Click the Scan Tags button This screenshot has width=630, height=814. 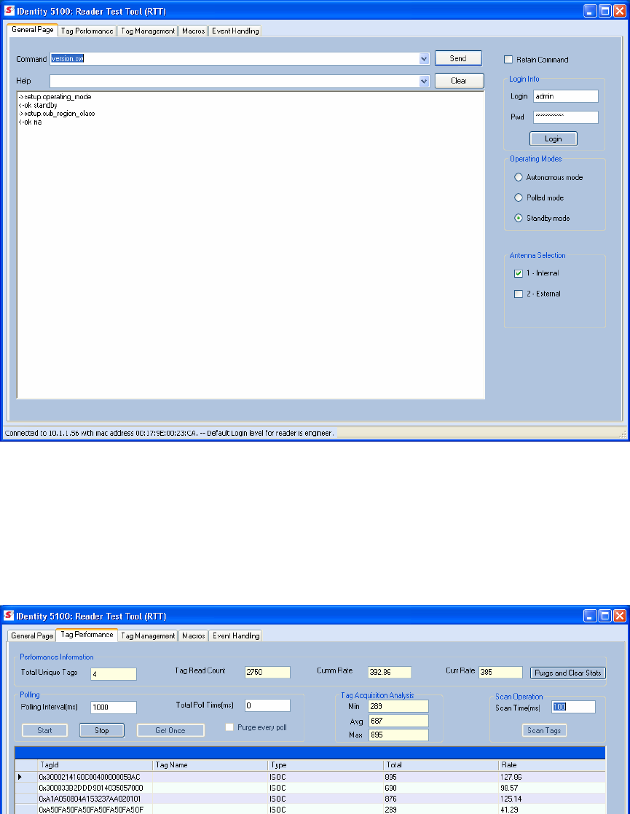click(x=544, y=730)
